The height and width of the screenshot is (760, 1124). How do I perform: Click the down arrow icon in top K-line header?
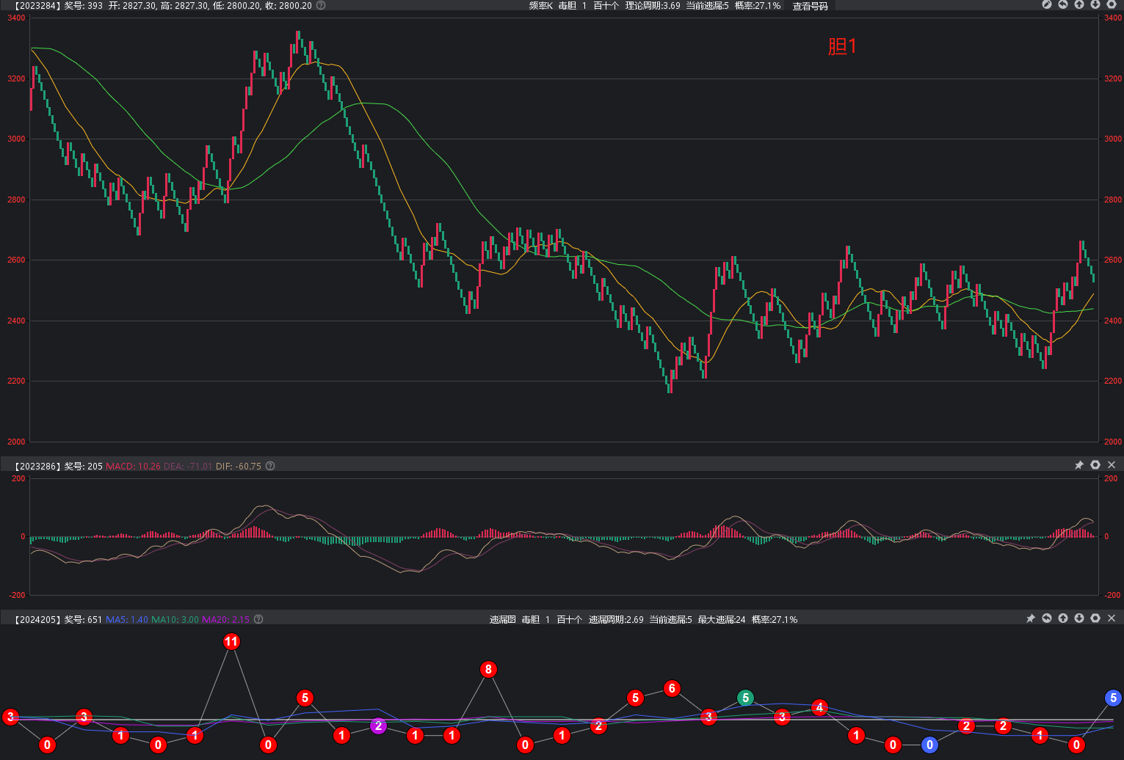click(x=1095, y=4)
